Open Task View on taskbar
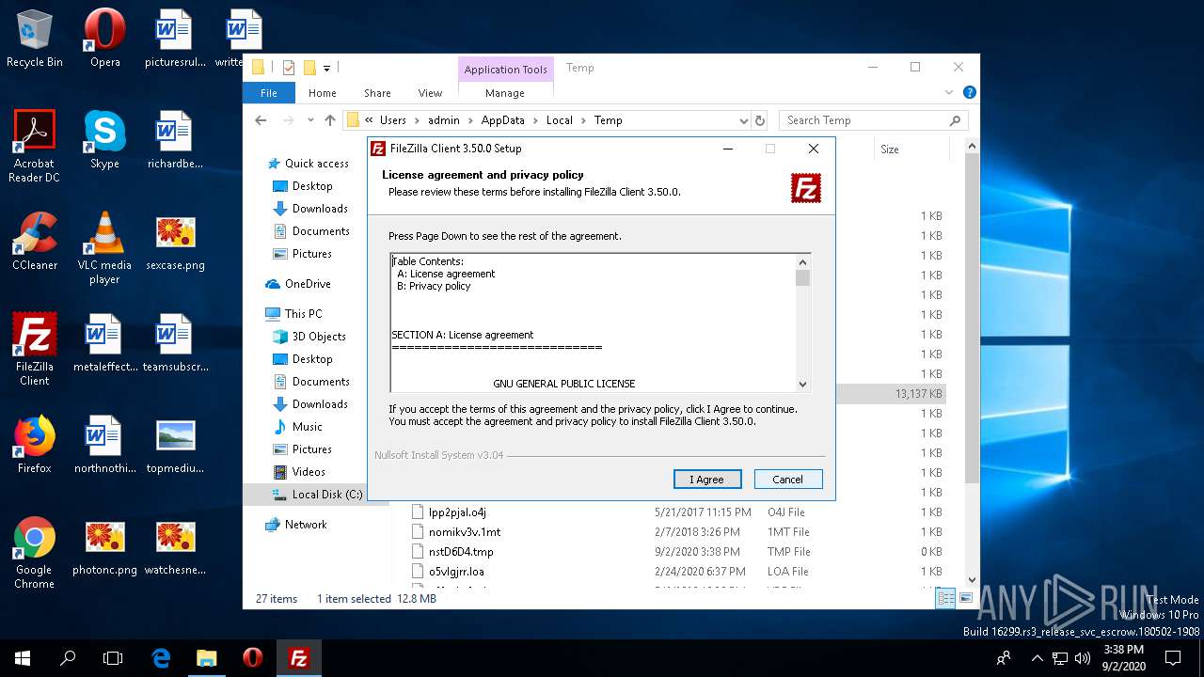This screenshot has width=1204, height=677. click(113, 658)
